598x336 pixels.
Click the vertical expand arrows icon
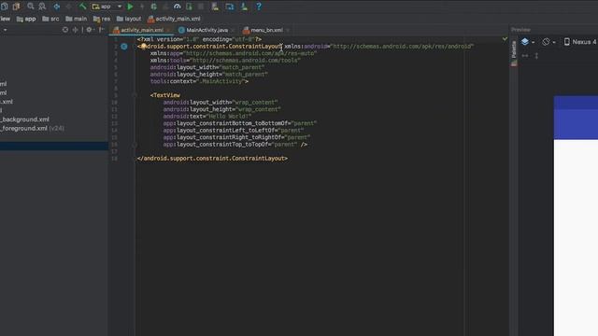click(536, 56)
